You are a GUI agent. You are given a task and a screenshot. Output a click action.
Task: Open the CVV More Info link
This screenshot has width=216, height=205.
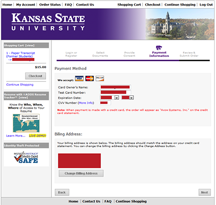pos(86,103)
